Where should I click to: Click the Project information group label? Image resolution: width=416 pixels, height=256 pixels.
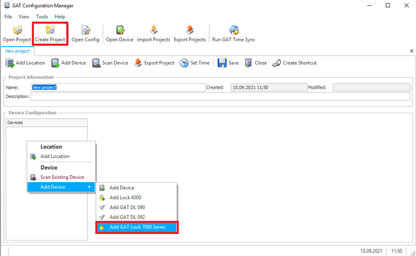coord(31,77)
